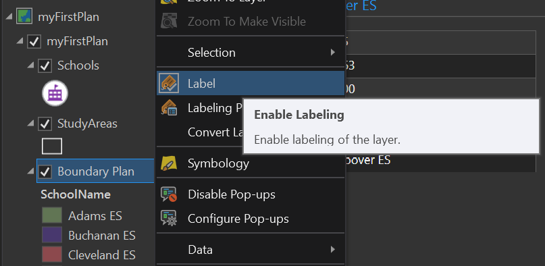Screen dimensions: 545x266
Task: Collapse the Boundary Plan layer arrow
Action: coord(31,171)
